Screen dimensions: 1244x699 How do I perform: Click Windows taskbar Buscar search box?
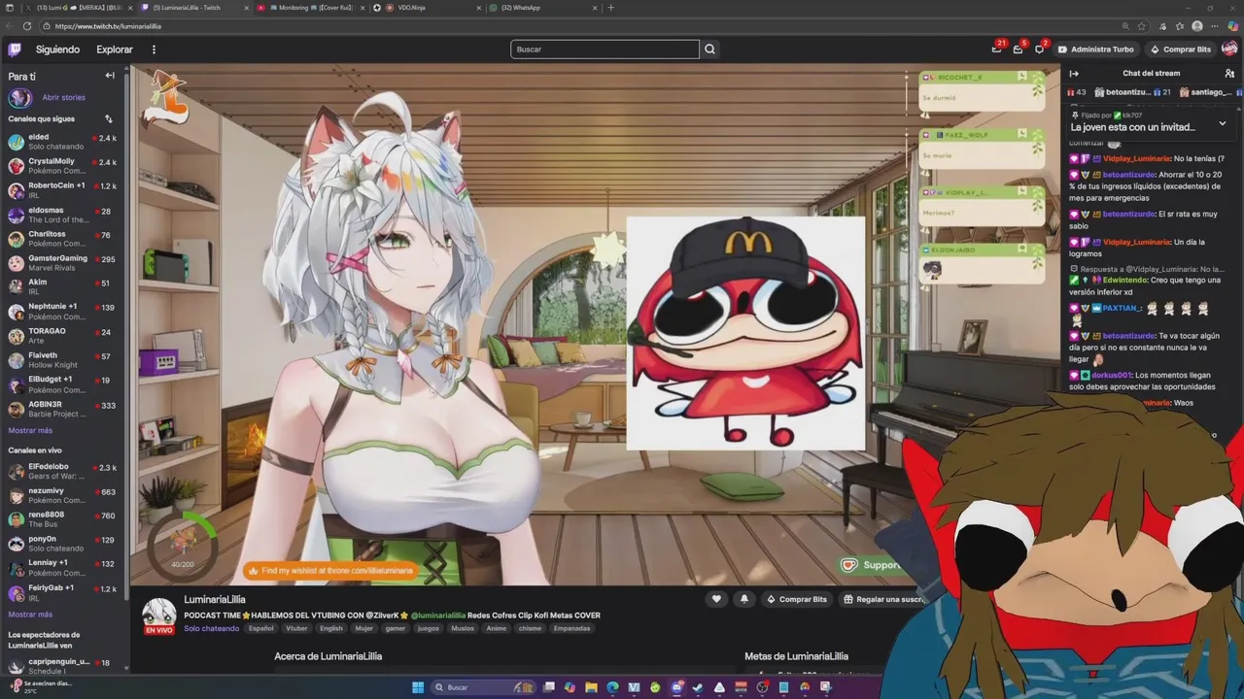[x=483, y=687]
